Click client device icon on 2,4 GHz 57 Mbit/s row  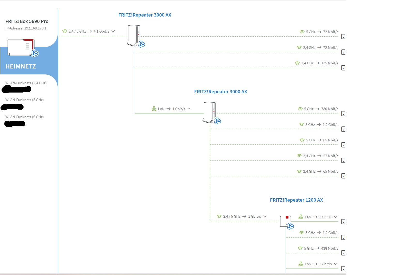click(x=343, y=161)
